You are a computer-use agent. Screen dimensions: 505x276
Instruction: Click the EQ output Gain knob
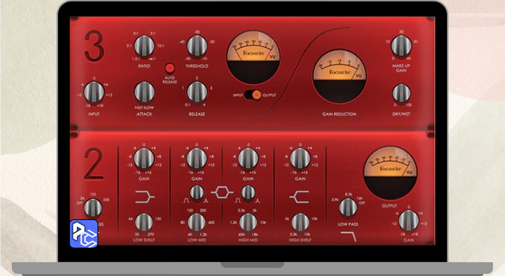coord(409,220)
